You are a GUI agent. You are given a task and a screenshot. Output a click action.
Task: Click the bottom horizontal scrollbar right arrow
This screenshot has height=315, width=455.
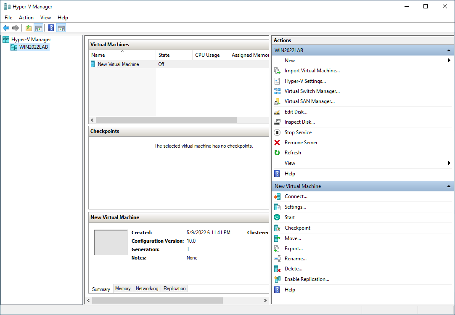tap(265, 300)
